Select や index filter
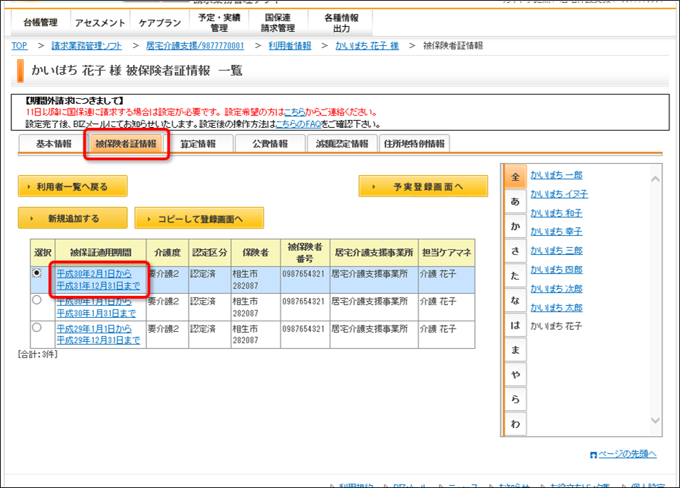The width and height of the screenshot is (680, 488). click(515, 374)
